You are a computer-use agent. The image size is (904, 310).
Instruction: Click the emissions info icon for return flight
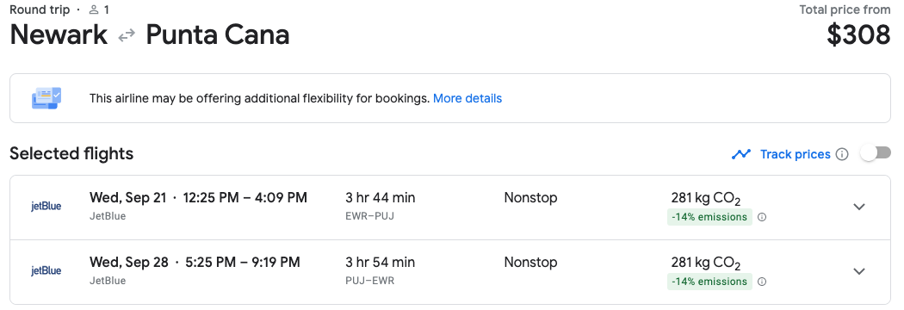point(762,282)
